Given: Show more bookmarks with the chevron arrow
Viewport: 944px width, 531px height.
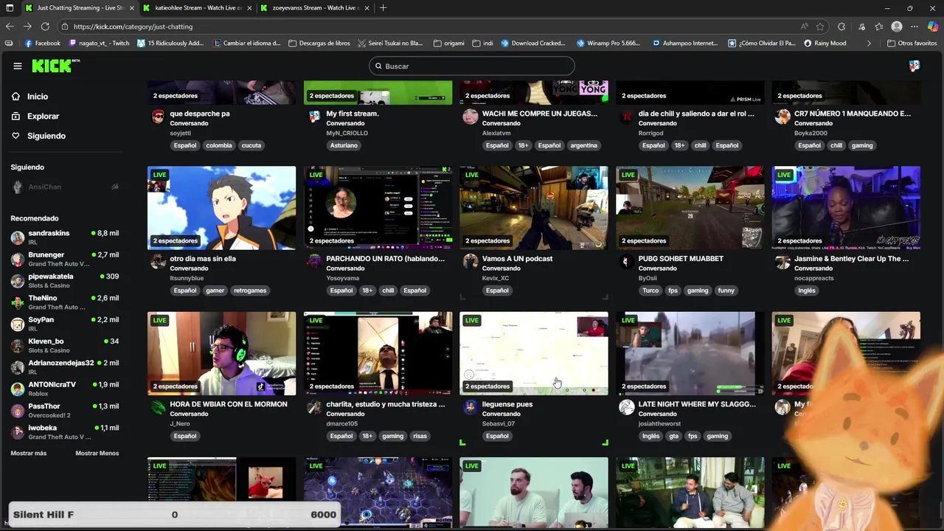Looking at the screenshot, I should point(869,44).
